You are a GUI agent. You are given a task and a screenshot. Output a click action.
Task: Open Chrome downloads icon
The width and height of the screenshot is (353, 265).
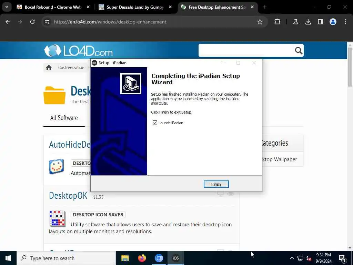(308, 22)
